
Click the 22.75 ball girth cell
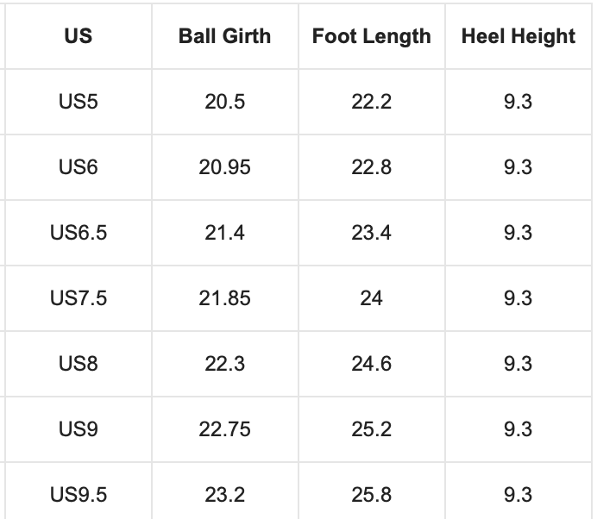point(225,429)
